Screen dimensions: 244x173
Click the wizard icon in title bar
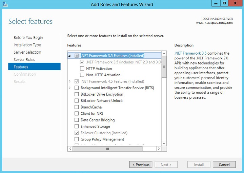click(x=5, y=4)
